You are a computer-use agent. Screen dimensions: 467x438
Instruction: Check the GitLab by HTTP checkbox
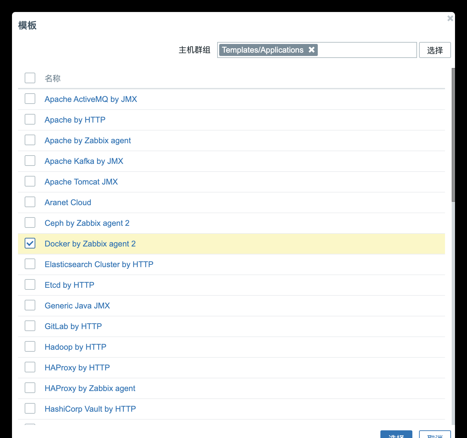[x=30, y=326]
